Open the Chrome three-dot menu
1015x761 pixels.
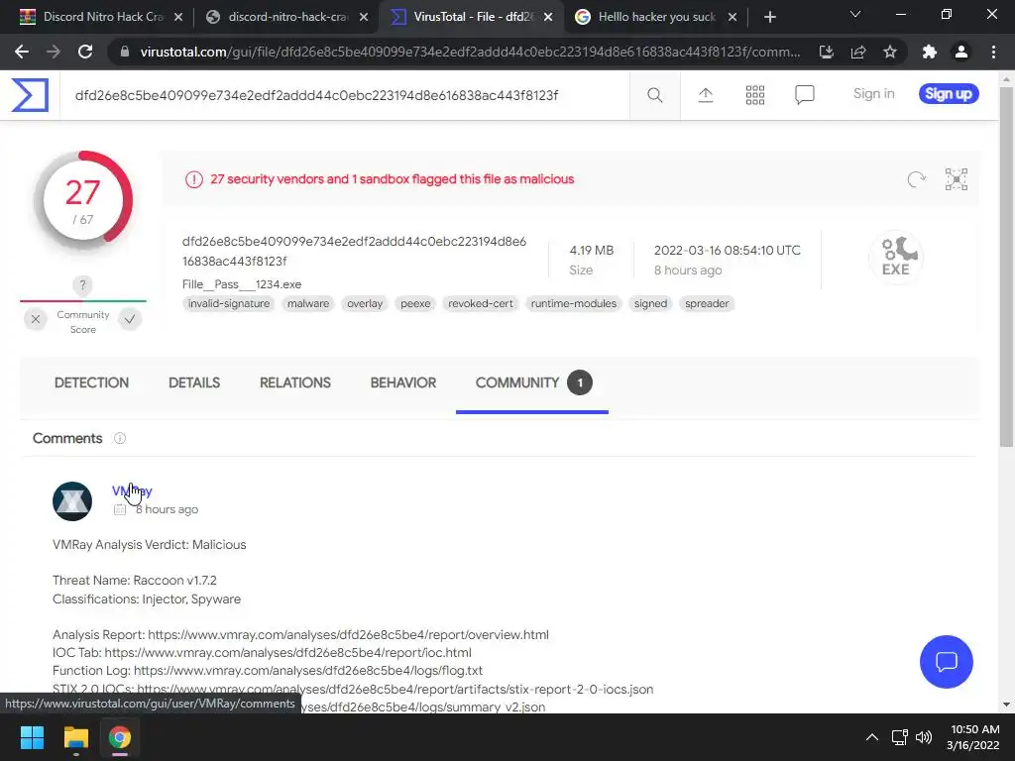pos(993,52)
